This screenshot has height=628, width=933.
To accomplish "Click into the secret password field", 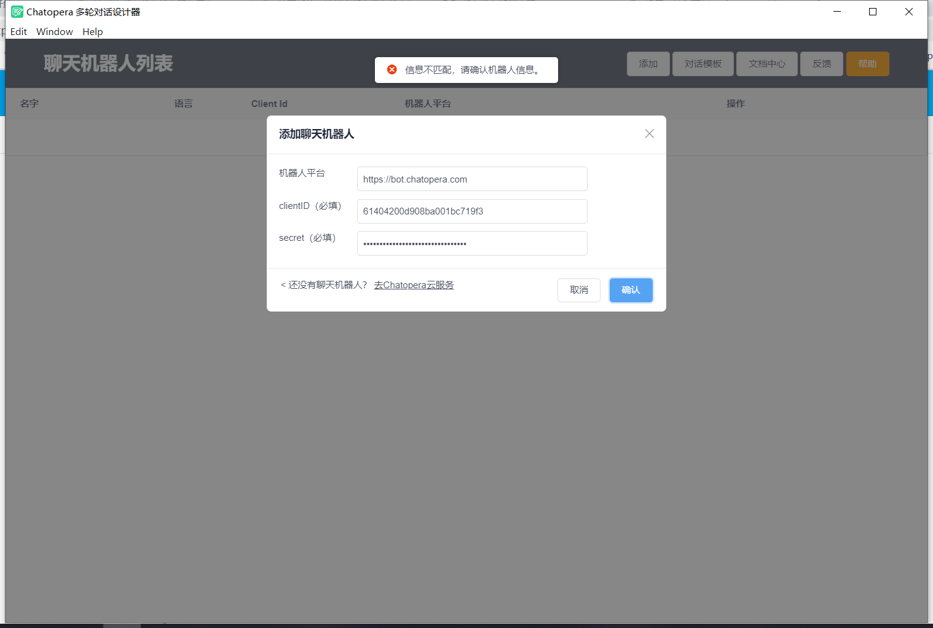I will 472,243.
